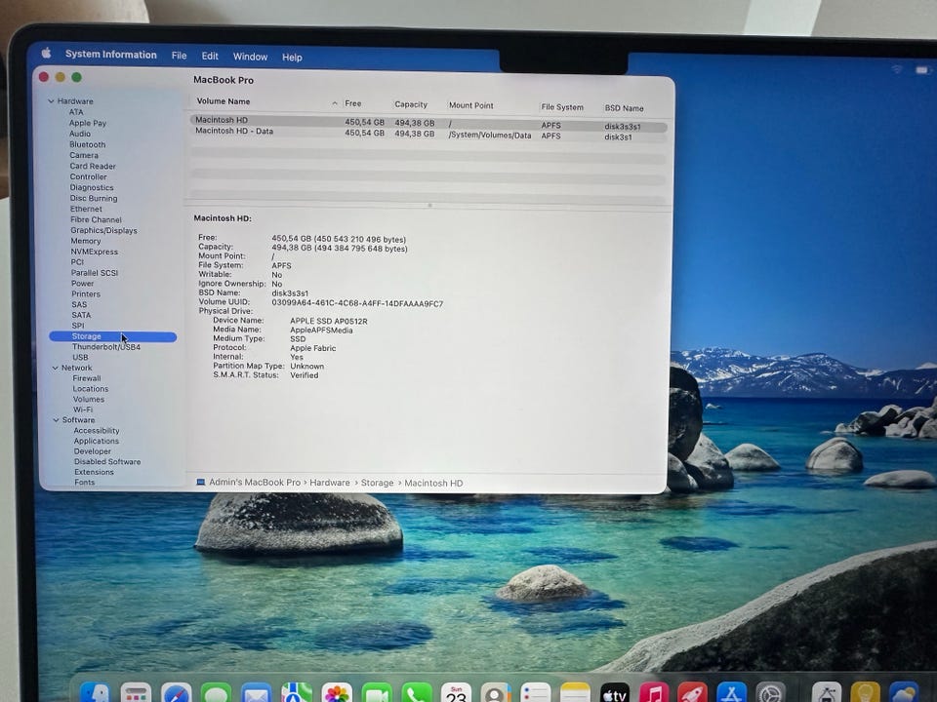Select Camera in the sidebar

(84, 155)
